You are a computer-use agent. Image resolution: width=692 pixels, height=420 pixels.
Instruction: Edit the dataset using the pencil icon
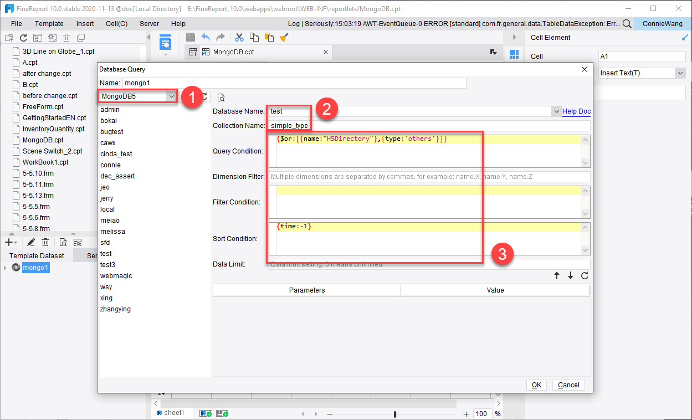[32, 242]
